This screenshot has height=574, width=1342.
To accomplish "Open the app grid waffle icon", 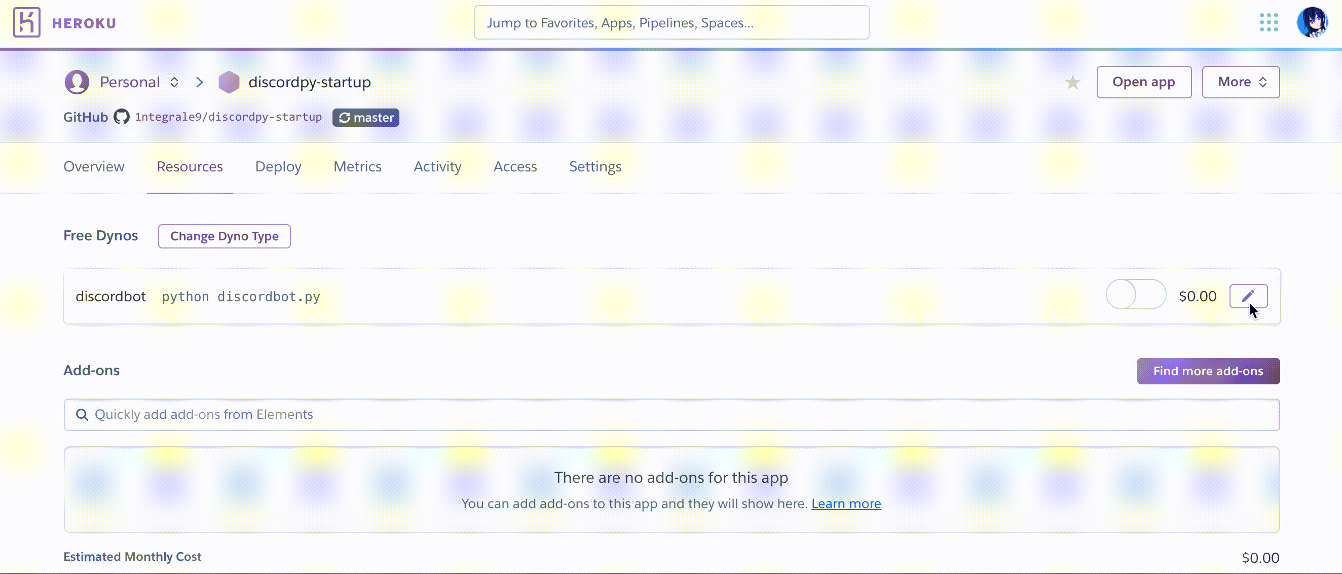I will (x=1269, y=22).
